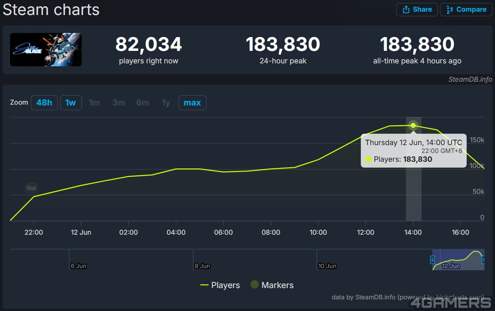
Task: Click the 22:00 x-axis label
Action: point(34,232)
